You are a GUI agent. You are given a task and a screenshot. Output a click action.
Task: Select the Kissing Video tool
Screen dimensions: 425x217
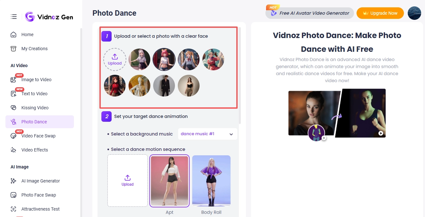[x=35, y=108]
